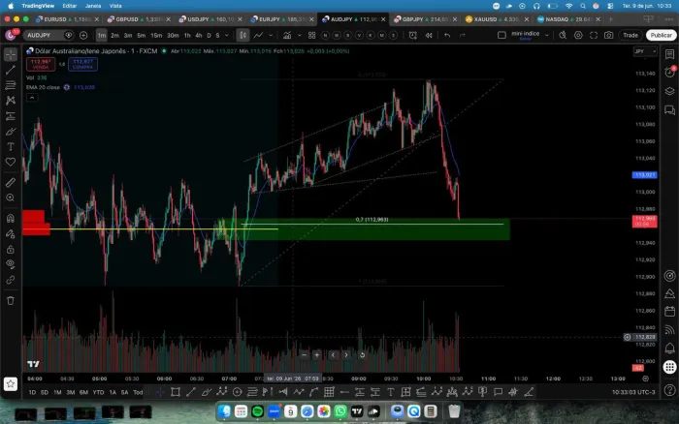The image size is (679, 424).
Task: Select the brush drawing tool
Action: pyautogui.click(x=11, y=132)
